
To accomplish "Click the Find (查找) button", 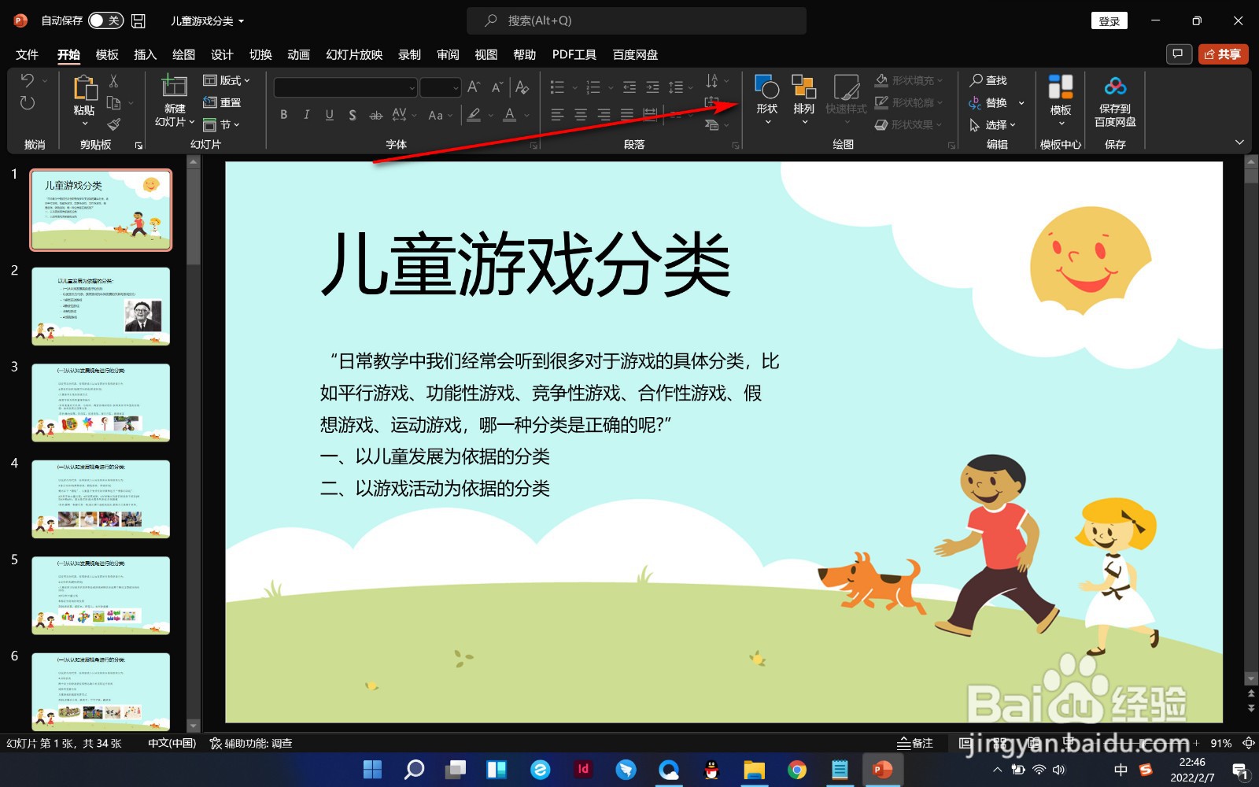I will coord(988,80).
